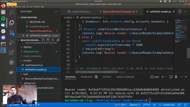Screen dimensions: 190x107
Task: Open the Selection menu in menu bar
Action: pos(18,7)
